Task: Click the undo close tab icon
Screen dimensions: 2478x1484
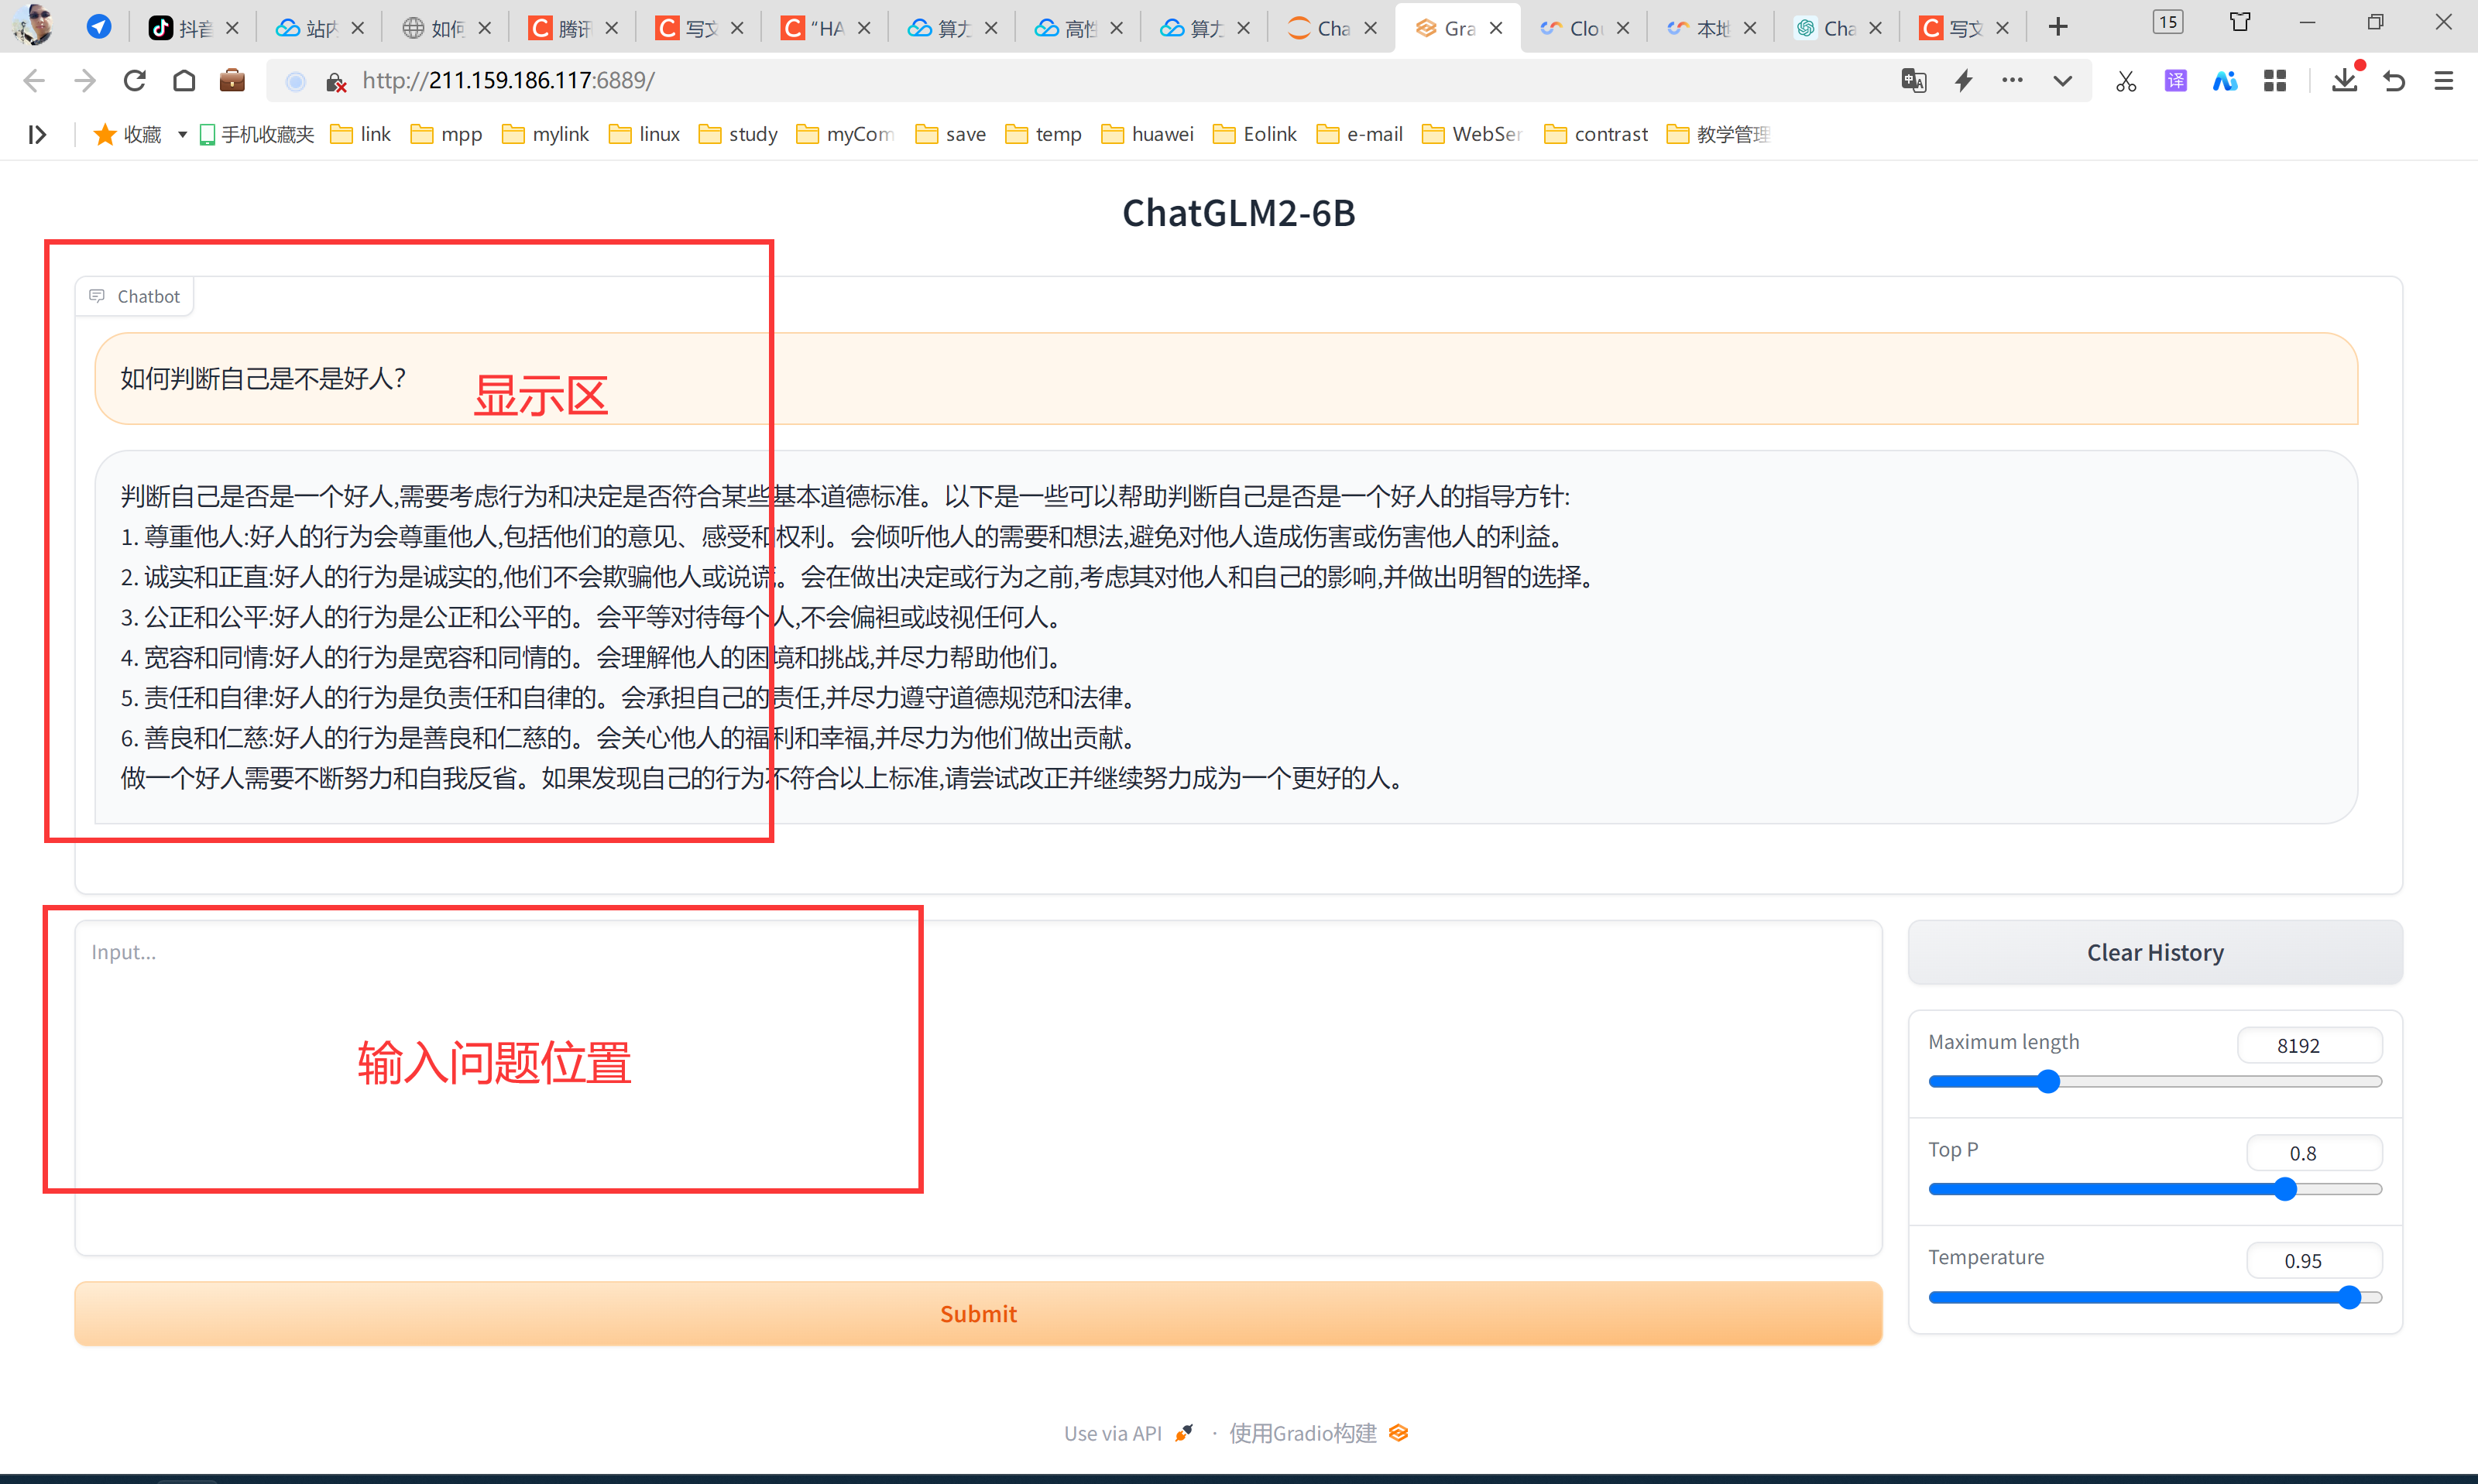Action: point(2394,81)
